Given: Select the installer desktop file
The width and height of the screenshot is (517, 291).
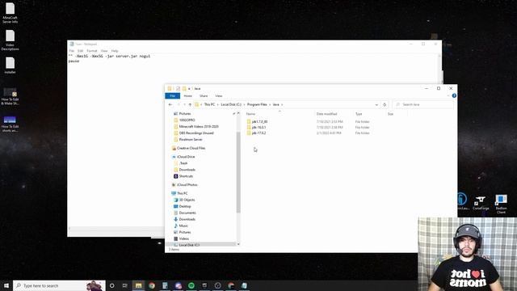Looking at the screenshot, I should click(10, 65).
